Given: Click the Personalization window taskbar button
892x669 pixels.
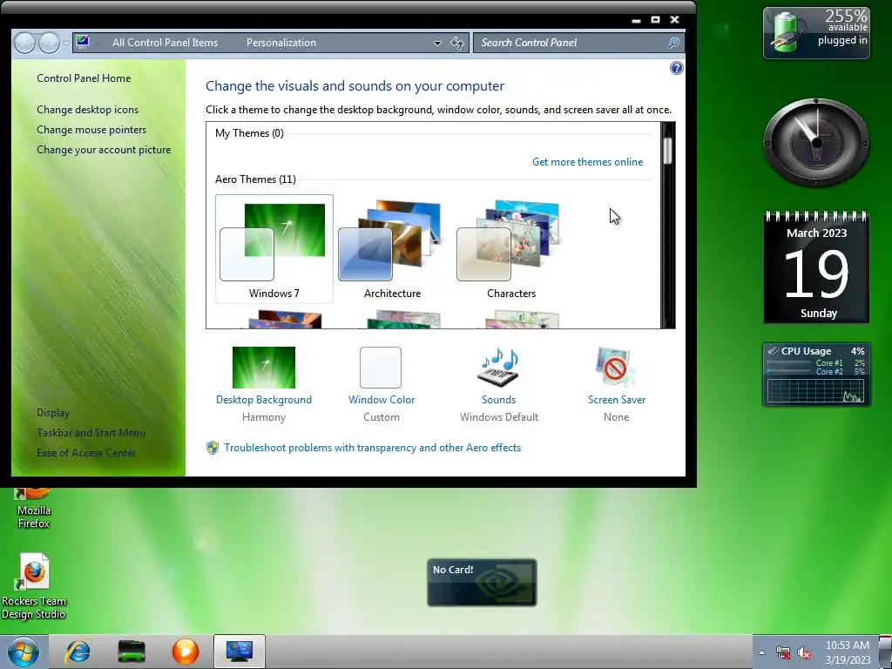Looking at the screenshot, I should (x=240, y=652).
